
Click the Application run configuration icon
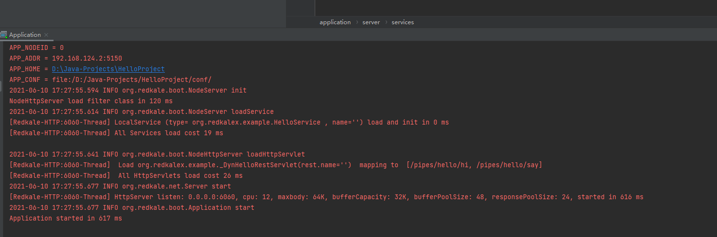tap(4, 35)
